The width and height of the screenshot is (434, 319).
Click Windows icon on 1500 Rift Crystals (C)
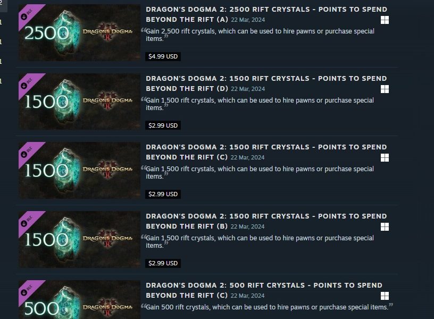(x=385, y=158)
